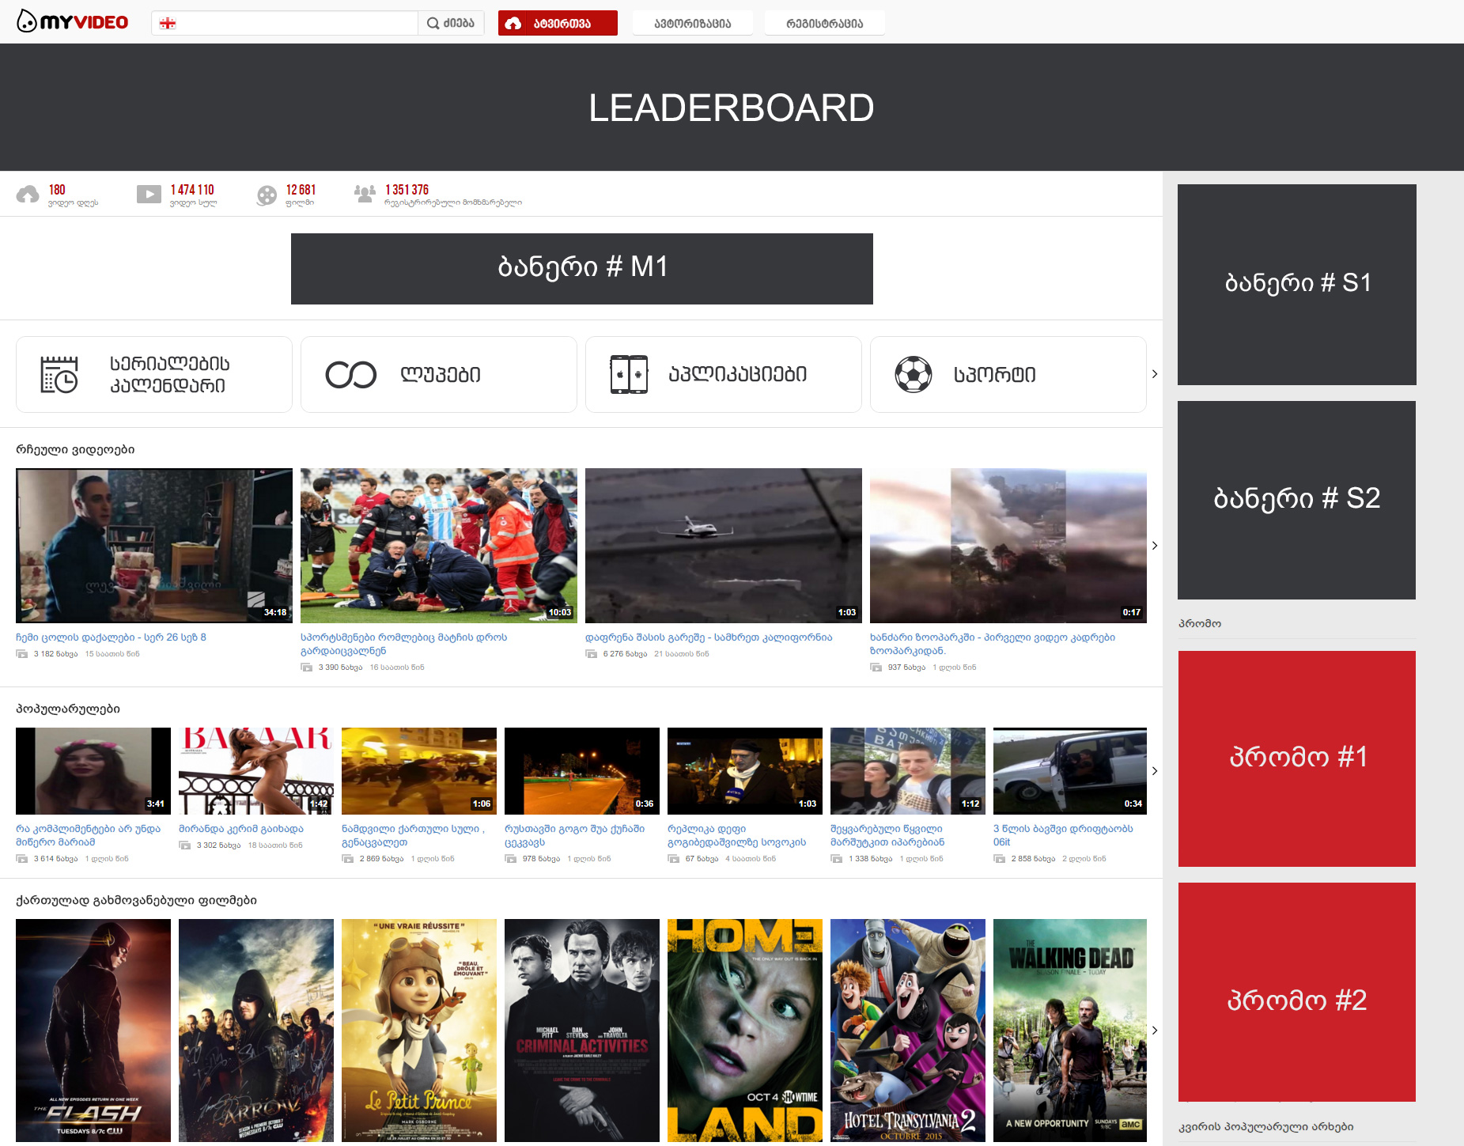
Task: Open the applications devices icon
Action: coord(629,374)
